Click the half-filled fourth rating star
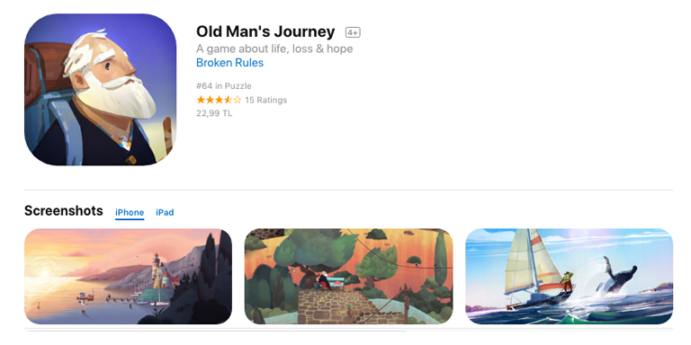Screen dimensions: 691x345 pos(228,100)
